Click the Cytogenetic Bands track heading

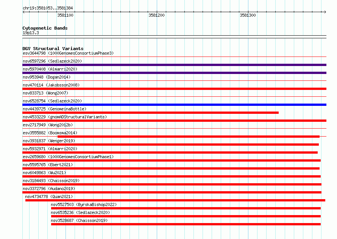[45, 28]
